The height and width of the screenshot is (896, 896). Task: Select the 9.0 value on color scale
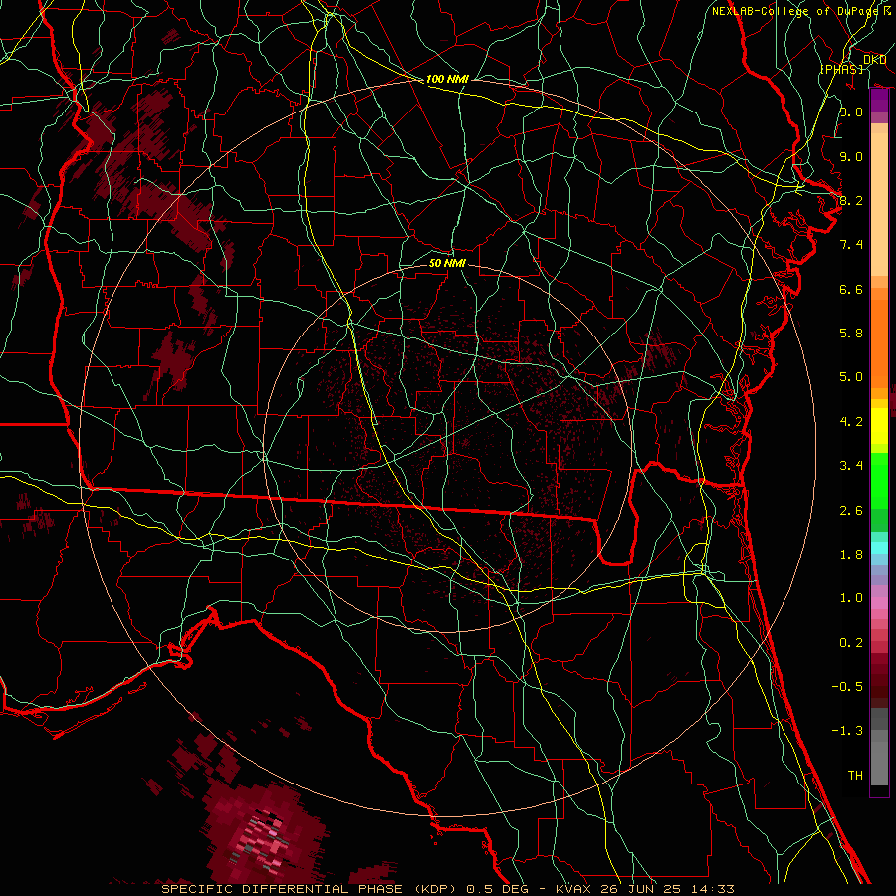(x=851, y=156)
